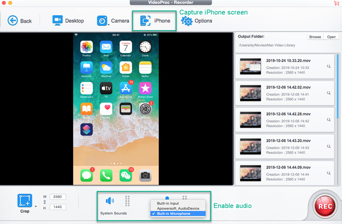Click iTunes Store app in iPhone preview
This screenshot has height=224, width=342.
[x=145, y=88]
